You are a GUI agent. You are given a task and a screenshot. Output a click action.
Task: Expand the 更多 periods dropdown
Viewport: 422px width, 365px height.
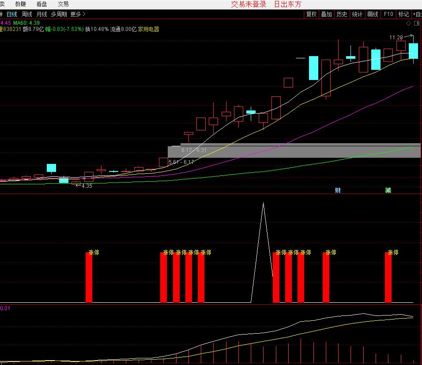[78, 14]
